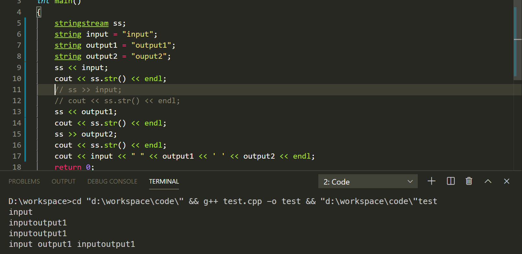Viewport: 522px width, 254px height.
Task: Split the terminal panel
Action: (x=451, y=181)
